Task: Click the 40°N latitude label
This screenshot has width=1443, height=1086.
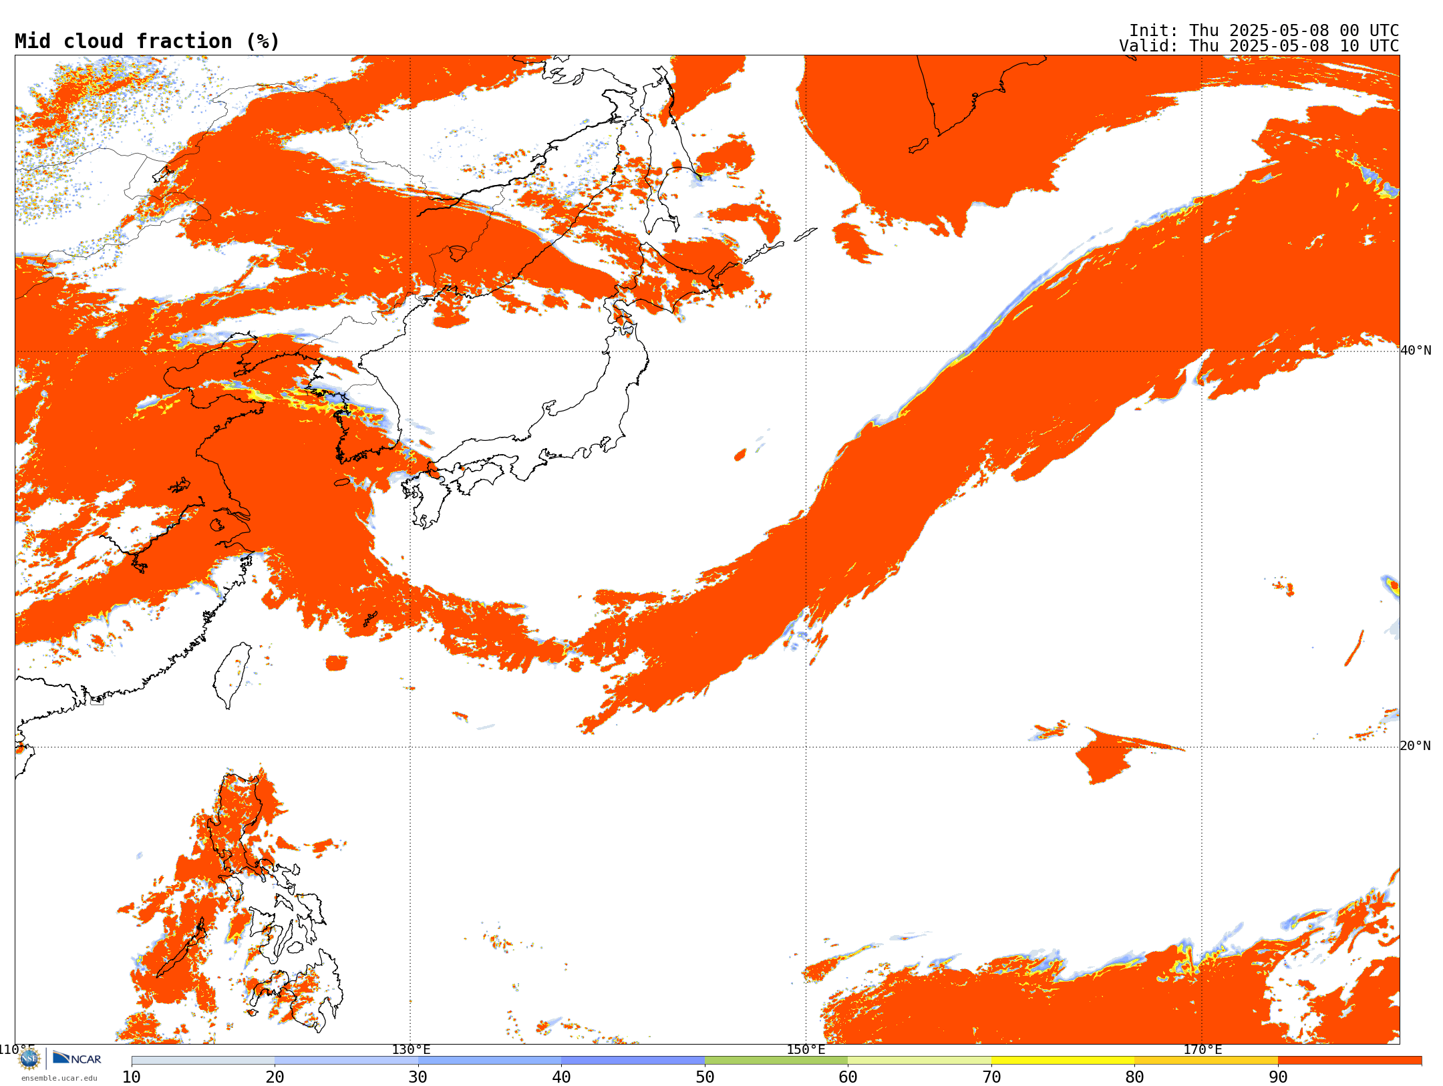Action: [1416, 351]
